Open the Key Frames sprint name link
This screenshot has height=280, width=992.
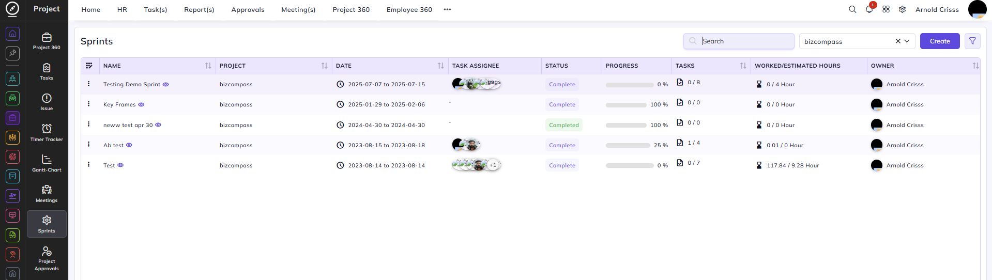click(x=119, y=104)
